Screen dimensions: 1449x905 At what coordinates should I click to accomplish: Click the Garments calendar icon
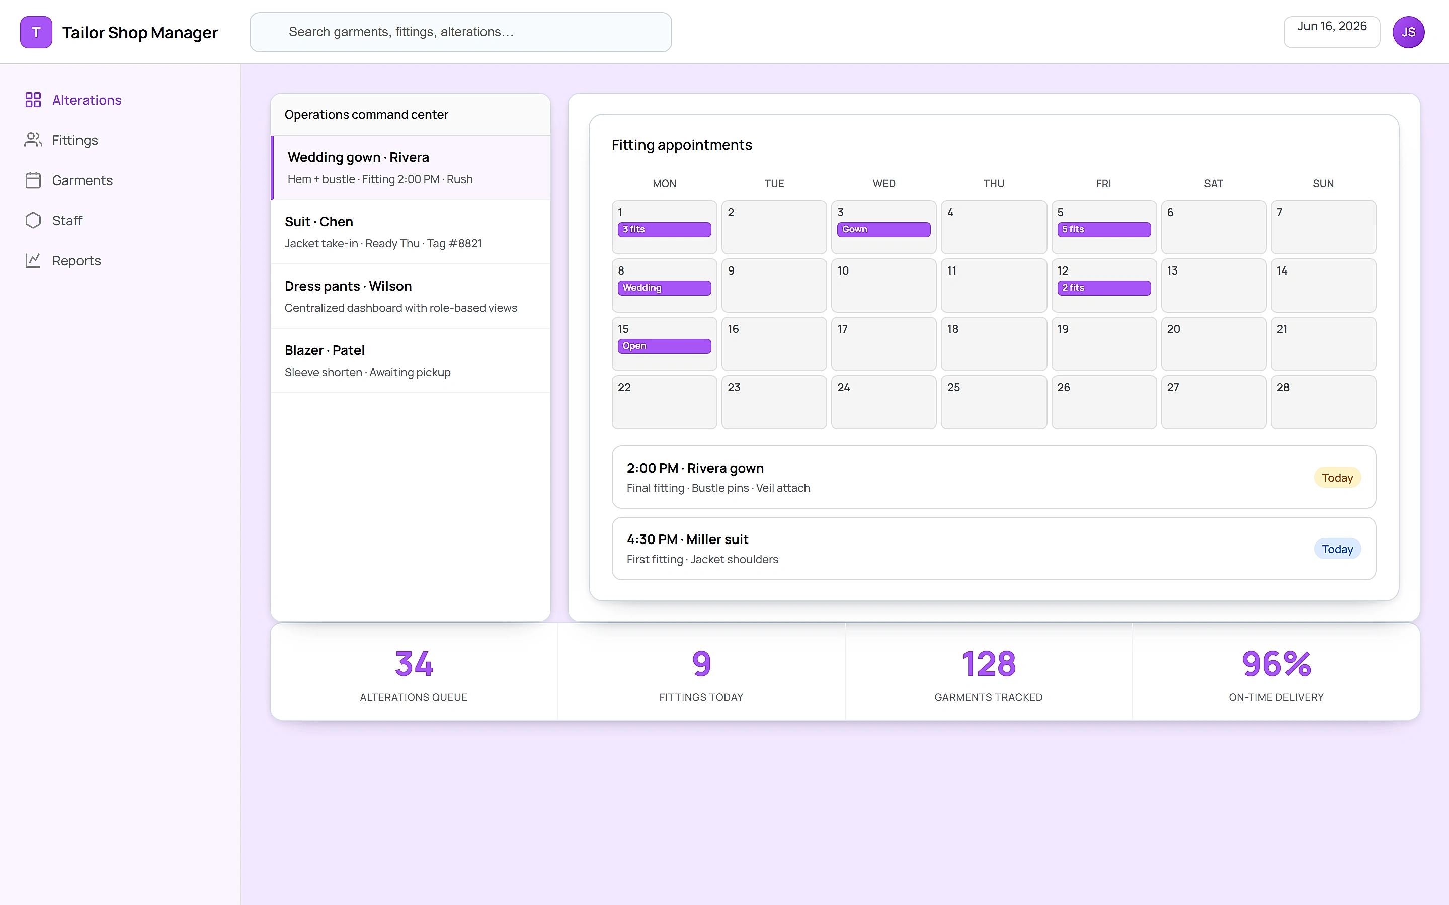point(33,180)
